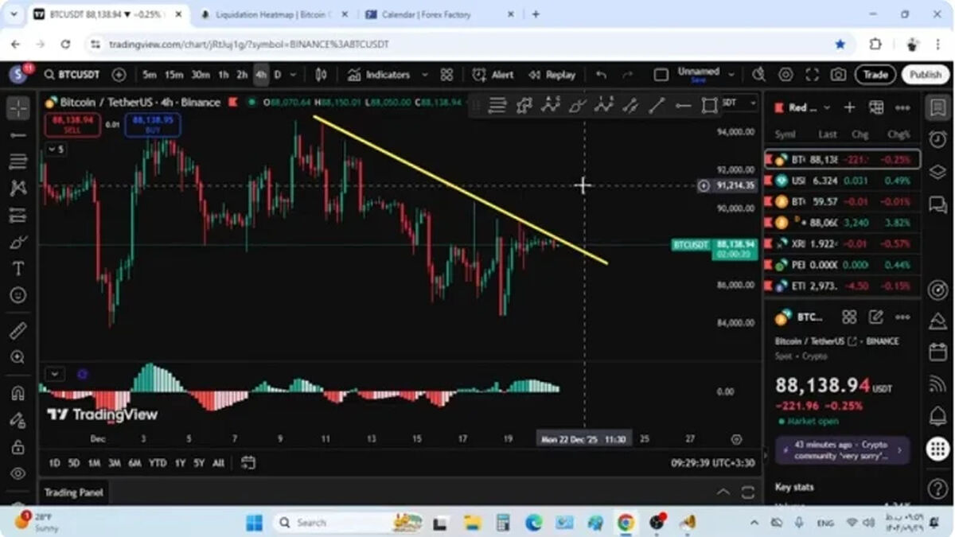Open Chrome from the Windows taskbar
Screen dimensions: 955x537
tap(626, 523)
